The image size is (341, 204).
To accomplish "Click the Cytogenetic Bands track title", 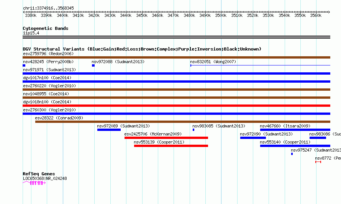I will coord(46,28).
